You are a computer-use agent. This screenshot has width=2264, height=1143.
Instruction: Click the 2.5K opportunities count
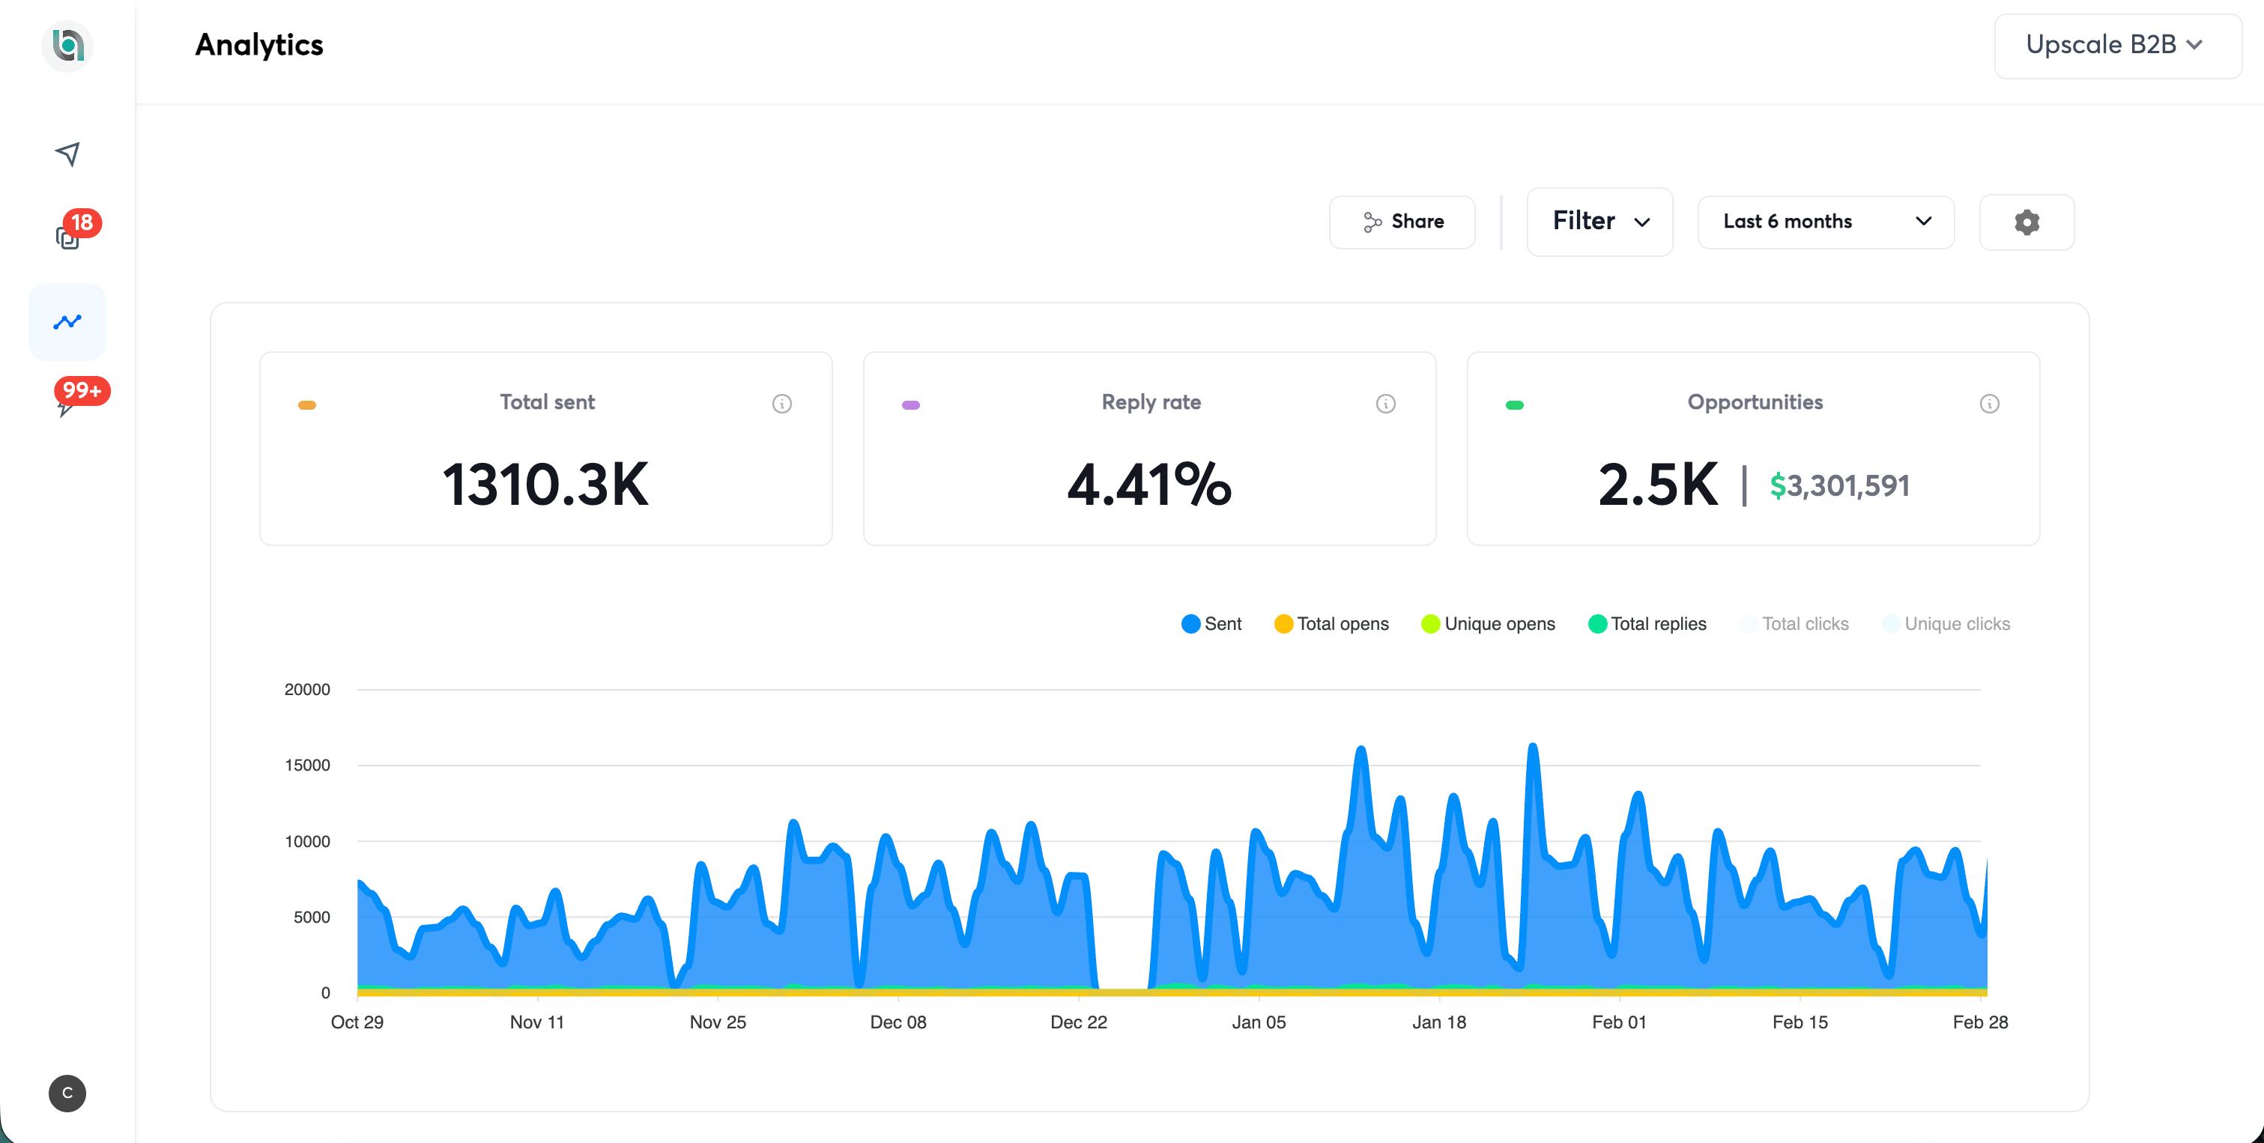click(x=1658, y=484)
